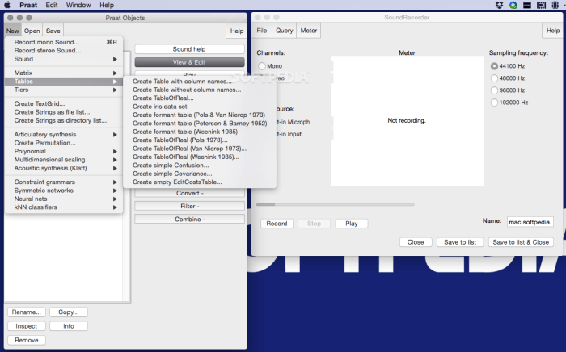Select Create iris data set
This screenshot has width=566, height=352.
pyautogui.click(x=200, y=107)
